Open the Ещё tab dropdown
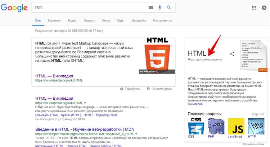270x147 pixels. coord(120,20)
